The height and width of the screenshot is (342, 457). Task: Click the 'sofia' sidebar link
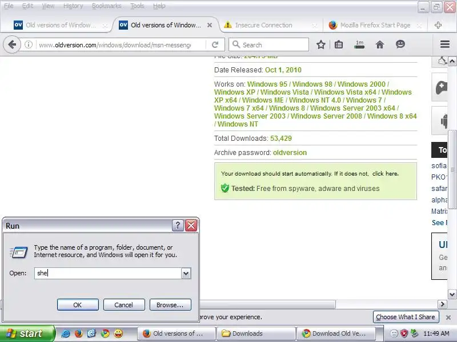tap(439, 166)
